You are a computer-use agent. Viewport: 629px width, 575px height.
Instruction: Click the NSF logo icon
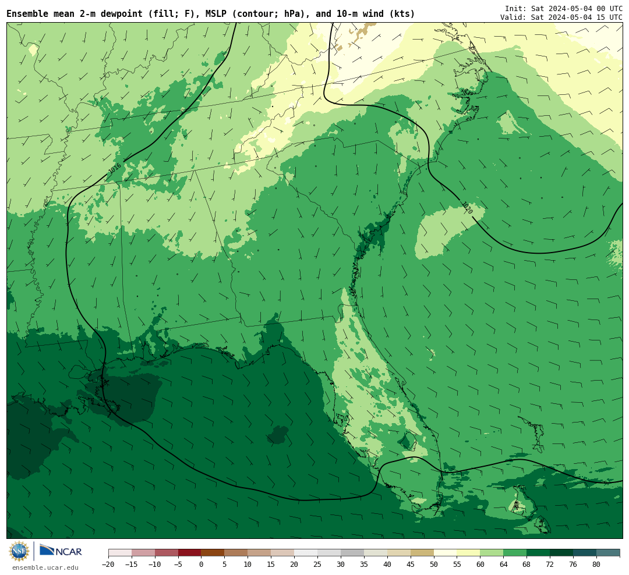click(19, 551)
